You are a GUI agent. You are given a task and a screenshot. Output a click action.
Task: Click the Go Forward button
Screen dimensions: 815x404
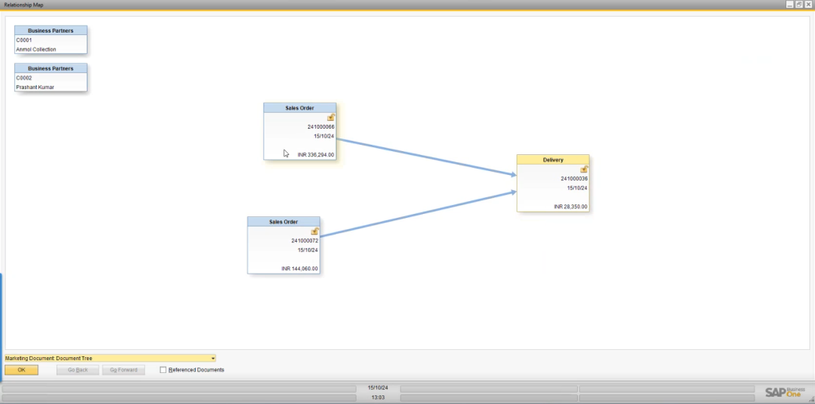123,370
